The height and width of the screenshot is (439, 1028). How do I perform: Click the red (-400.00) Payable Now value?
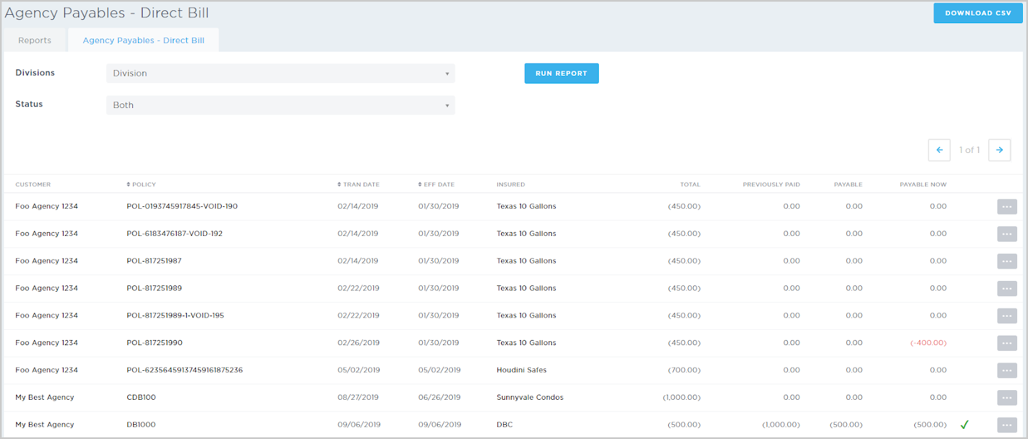(928, 343)
